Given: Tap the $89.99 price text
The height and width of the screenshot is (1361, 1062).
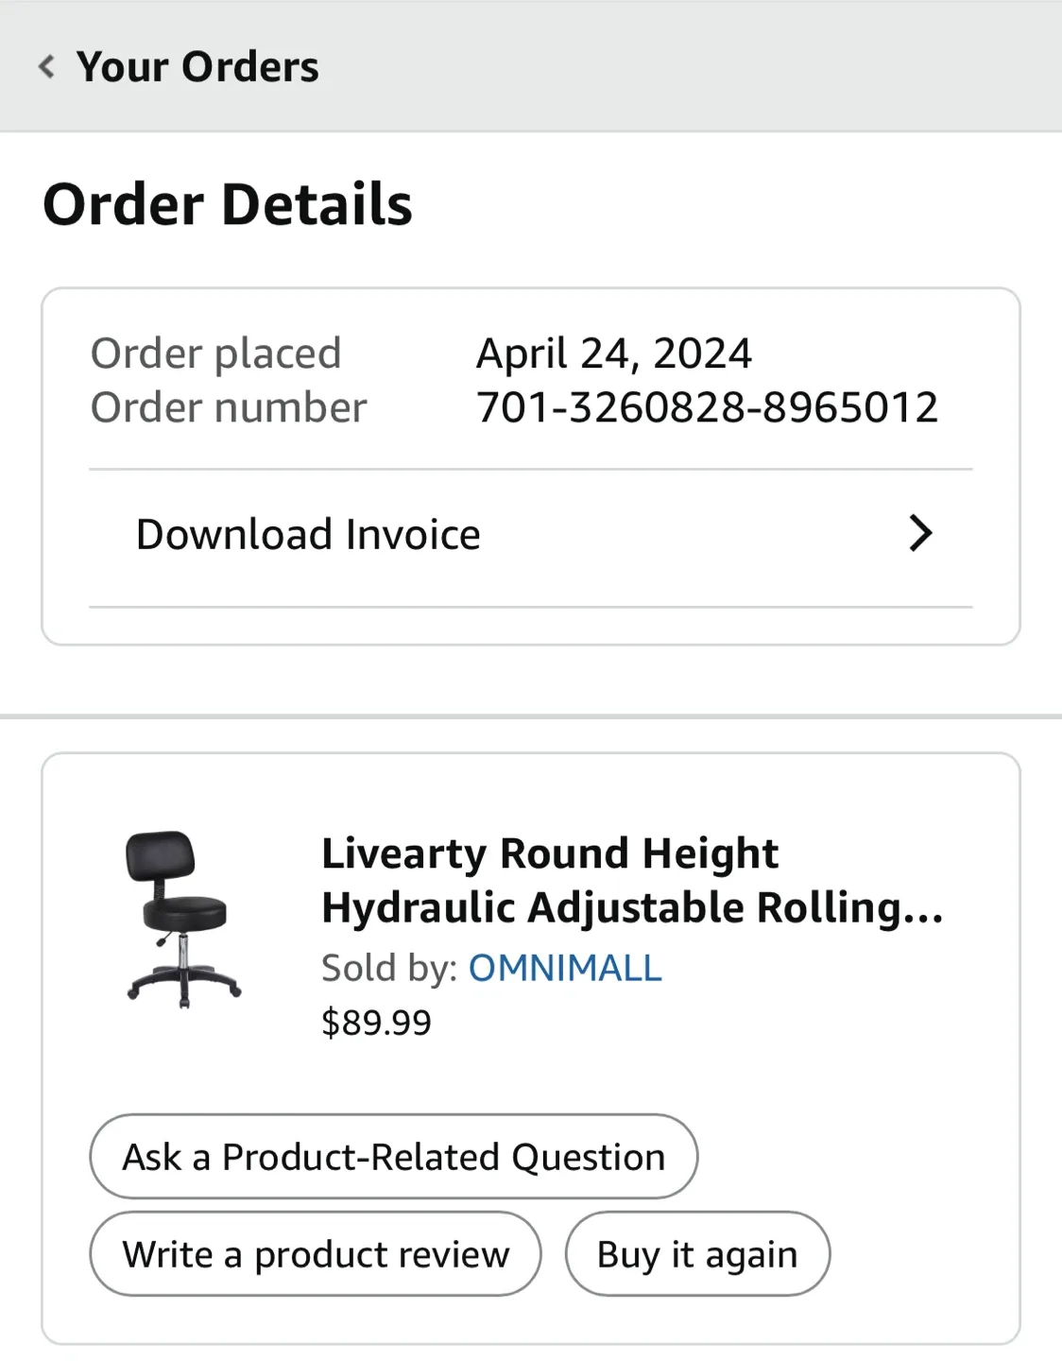Looking at the screenshot, I should pos(376,1022).
